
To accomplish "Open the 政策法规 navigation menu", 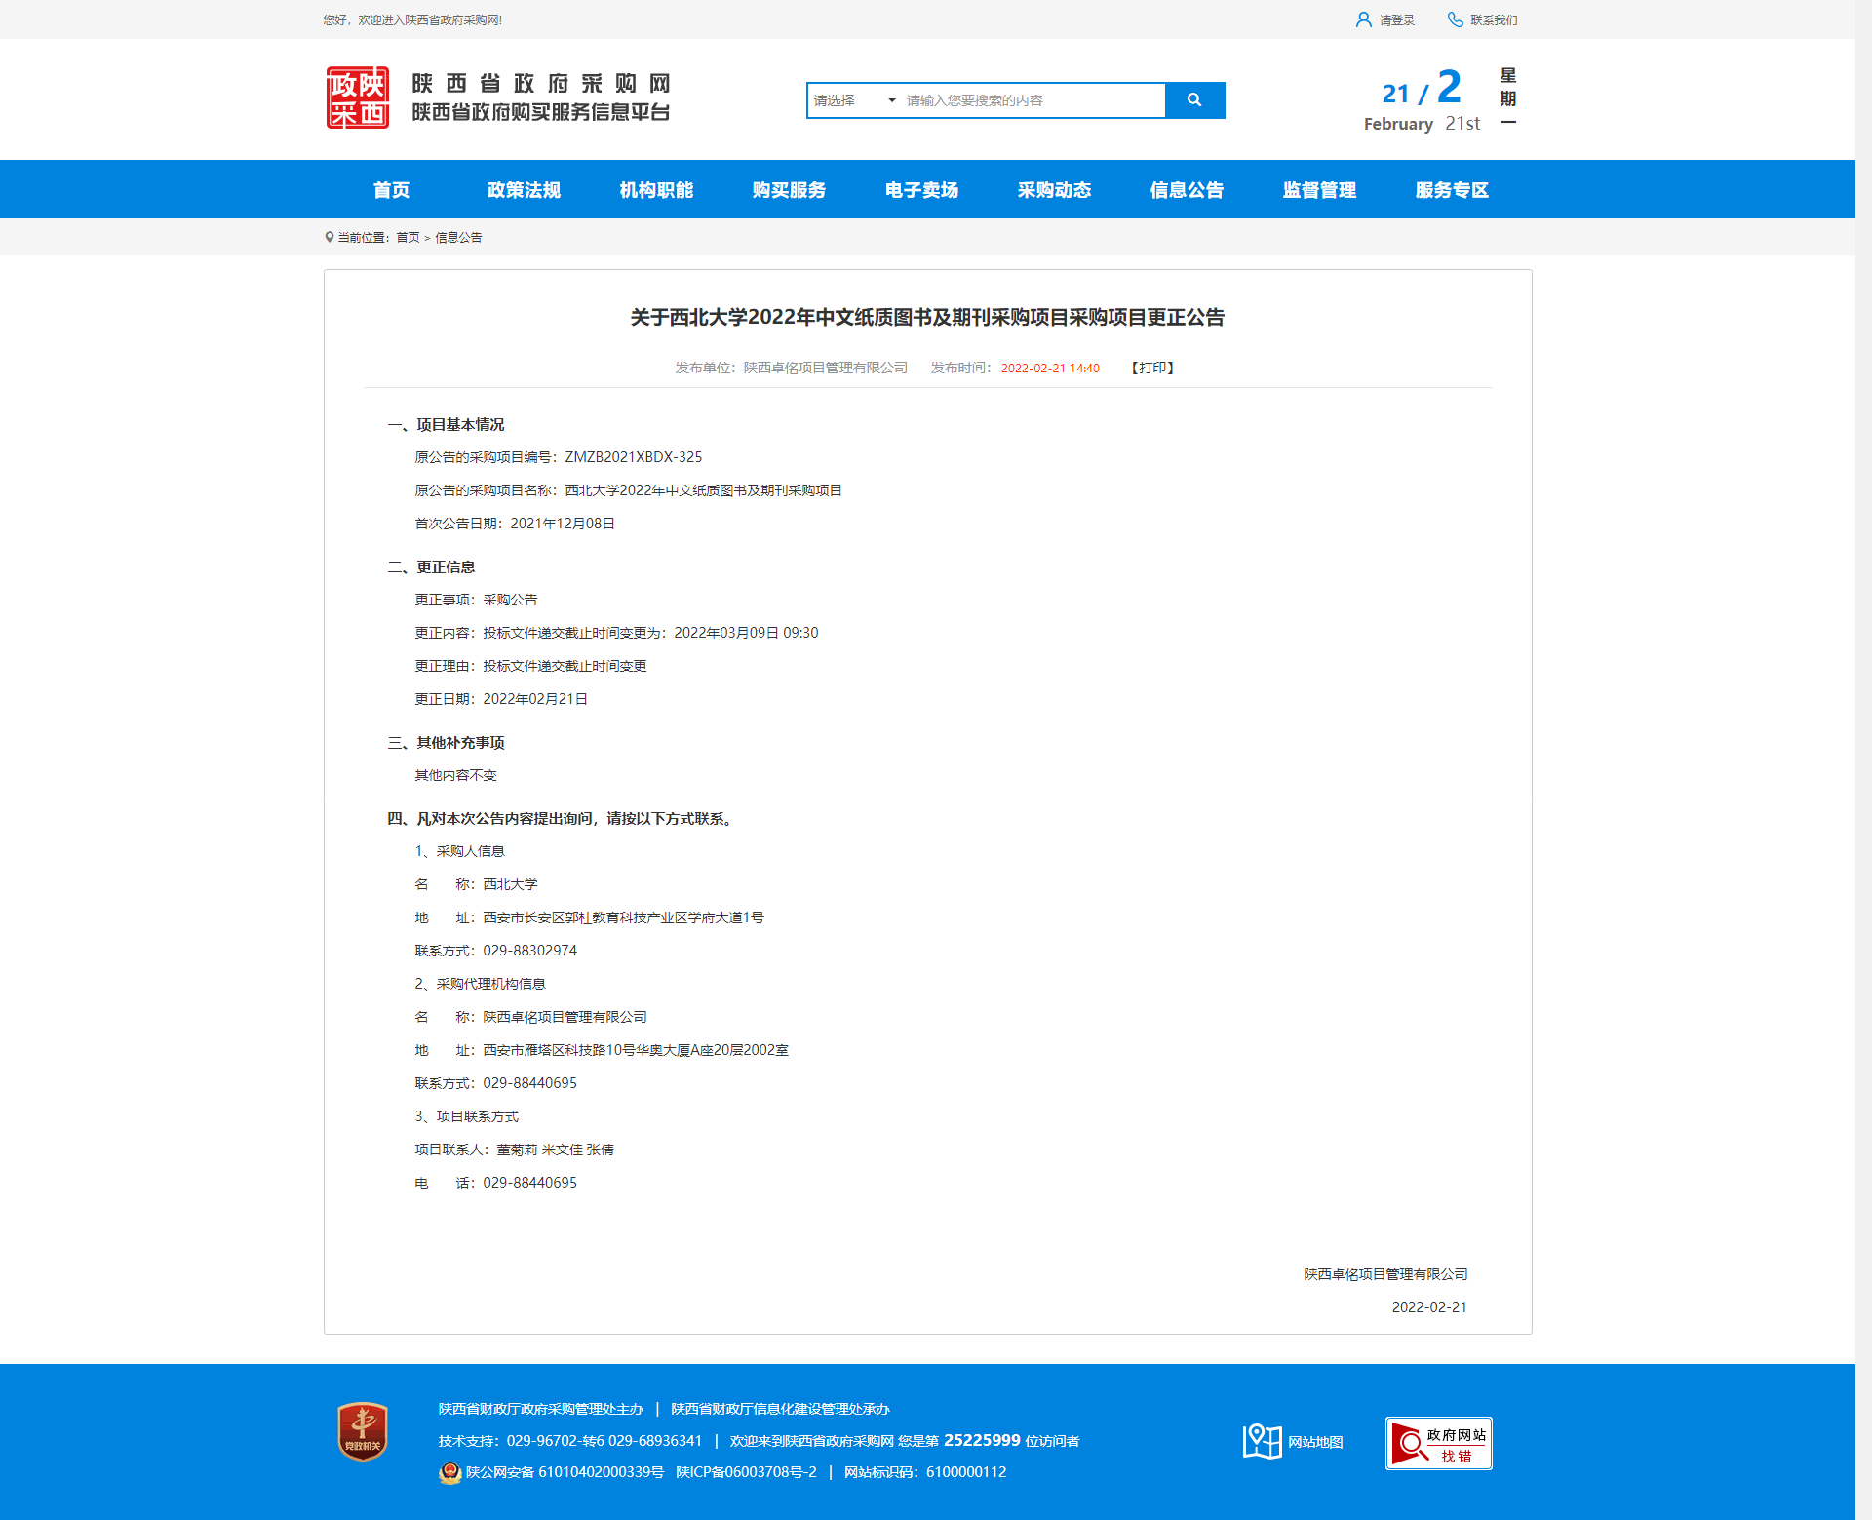I will (524, 190).
